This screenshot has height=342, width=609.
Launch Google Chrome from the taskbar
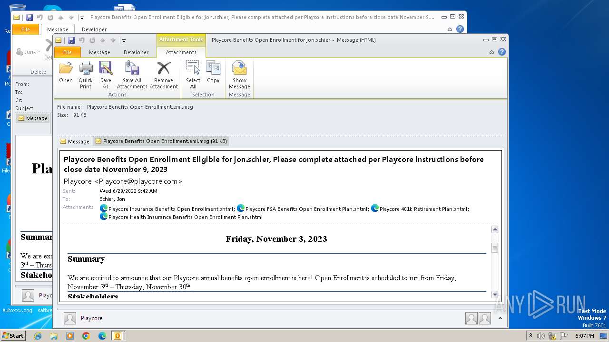coord(86,336)
